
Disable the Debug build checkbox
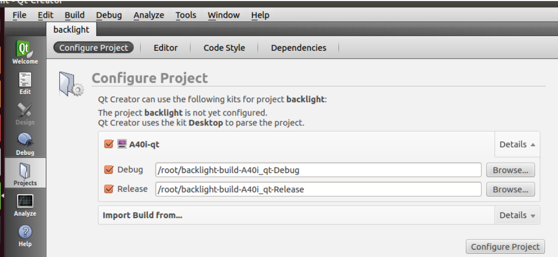(108, 169)
